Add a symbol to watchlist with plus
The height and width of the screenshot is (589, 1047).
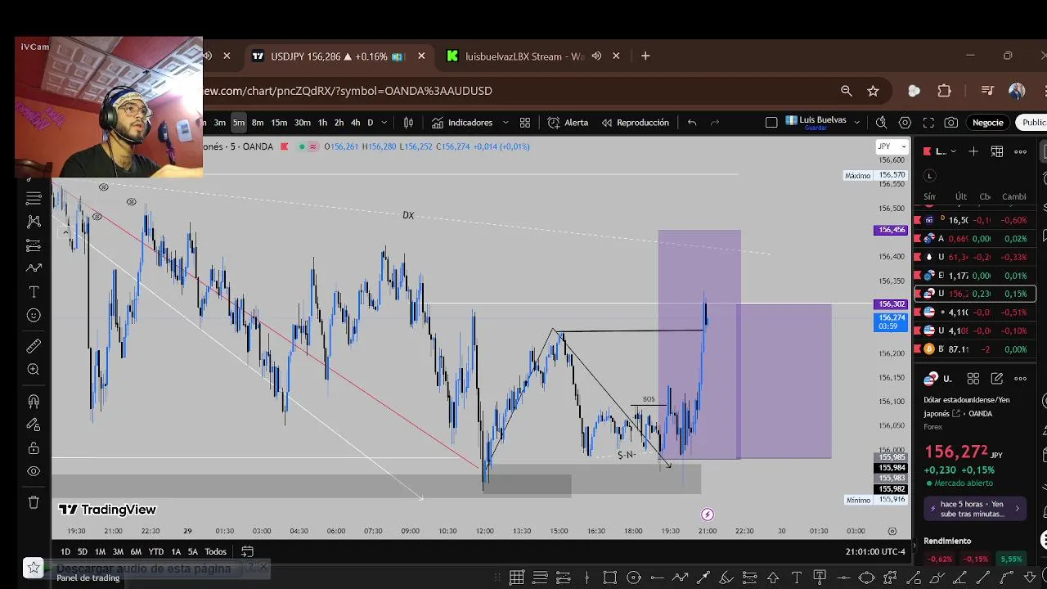(973, 151)
